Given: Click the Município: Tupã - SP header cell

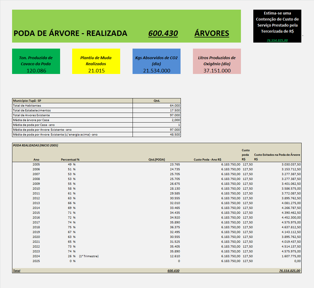Looking at the screenshot, I should tap(27, 101).
